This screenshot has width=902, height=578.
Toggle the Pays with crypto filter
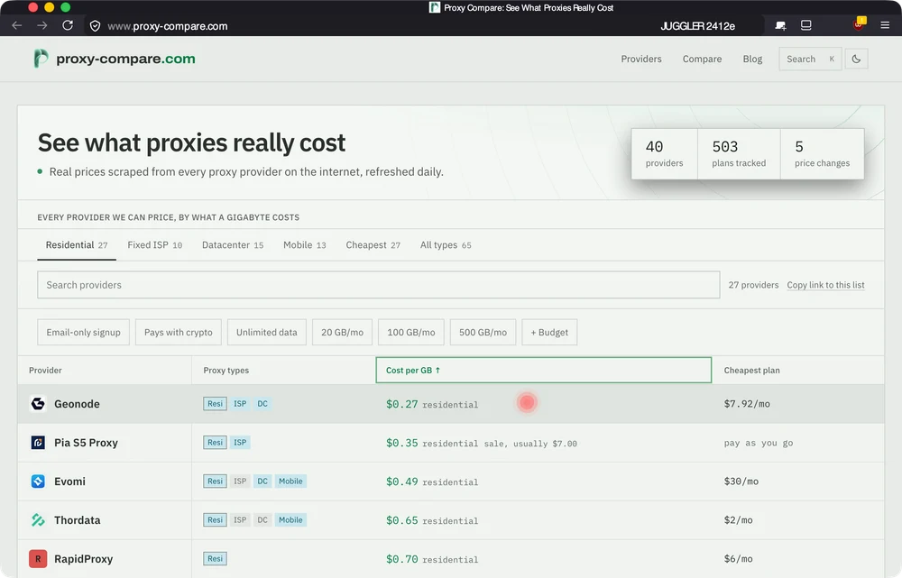(179, 332)
